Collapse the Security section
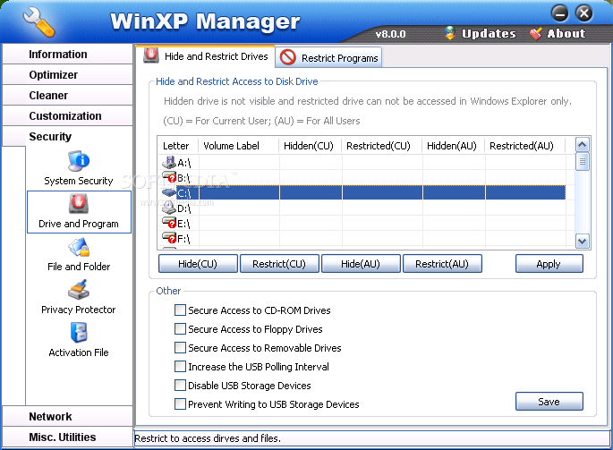The image size is (613, 450). click(67, 137)
